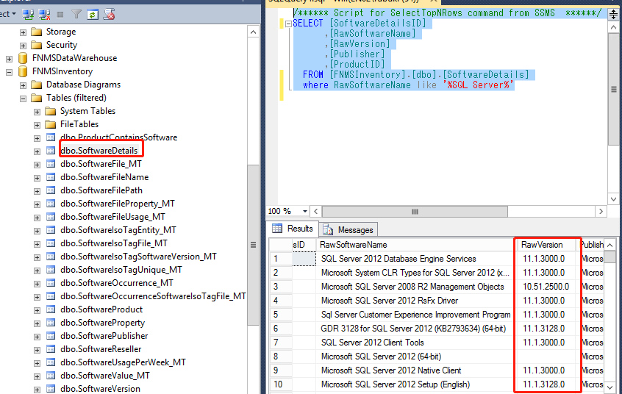Select dbo.SoftwareFileUsage_MT table
The width and height of the screenshot is (622, 394).
coord(112,217)
